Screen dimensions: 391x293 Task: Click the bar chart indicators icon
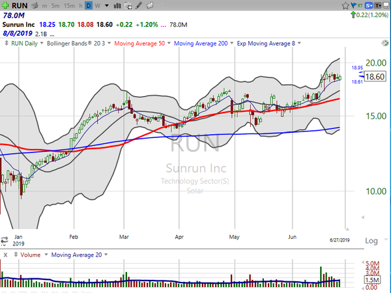[117, 5]
